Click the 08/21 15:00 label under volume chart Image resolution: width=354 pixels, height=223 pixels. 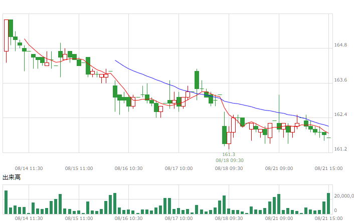(x=328, y=218)
